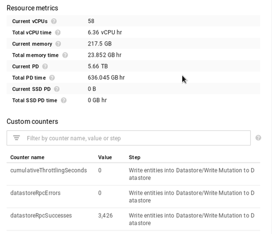Viewport: 272px width, 234px height.
Task: Click the Total vCPU time label
Action: coord(32,32)
